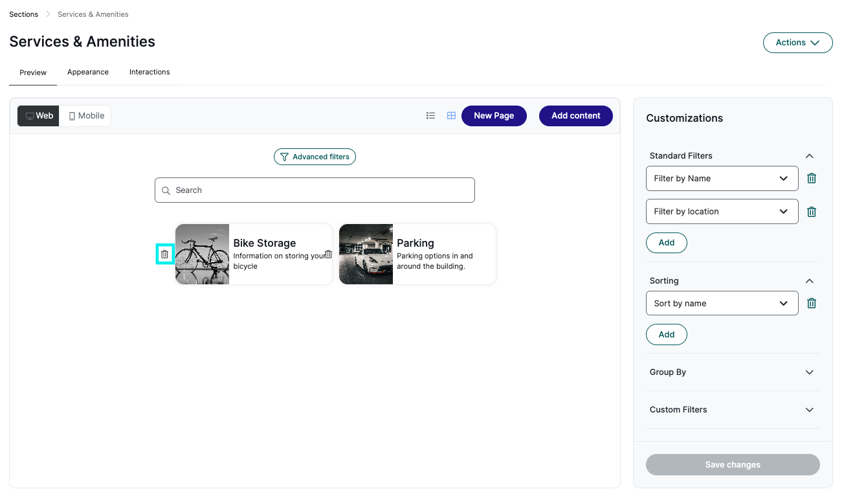Screen dimensions: 844x498
Task: Click the Bike Storage card title
Action: tap(265, 243)
